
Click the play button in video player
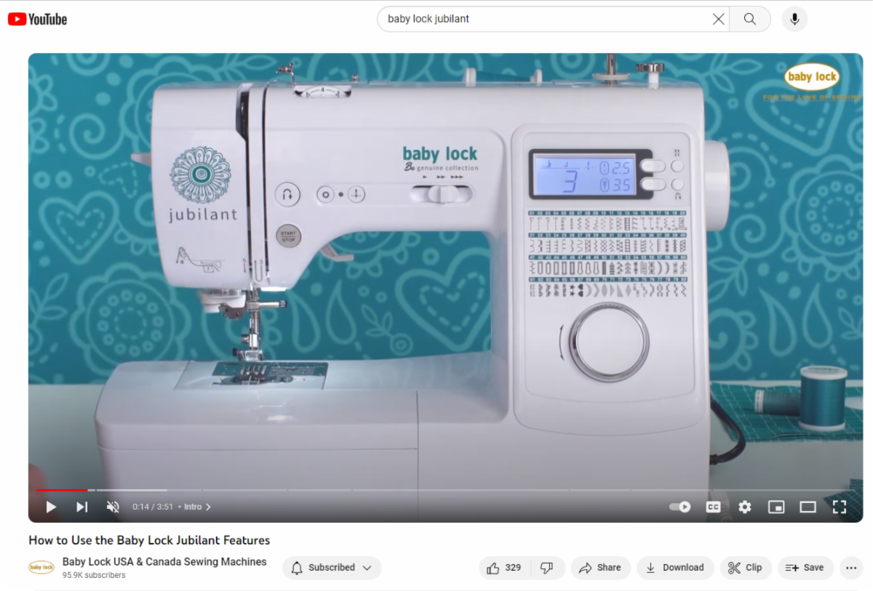coord(51,507)
